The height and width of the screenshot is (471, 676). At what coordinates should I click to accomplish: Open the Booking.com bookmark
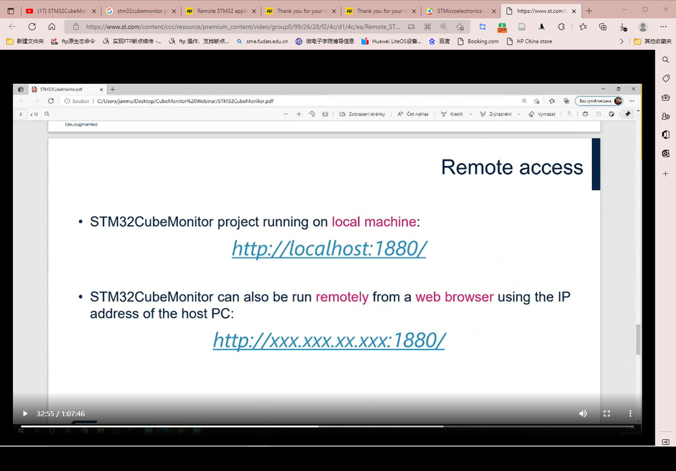coord(478,41)
